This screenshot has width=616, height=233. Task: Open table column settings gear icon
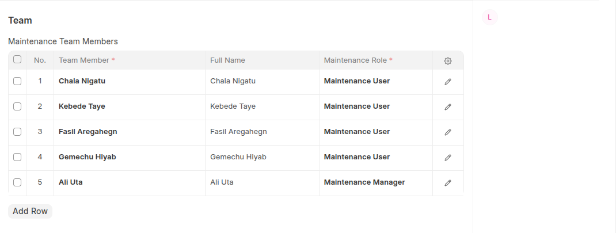click(448, 60)
